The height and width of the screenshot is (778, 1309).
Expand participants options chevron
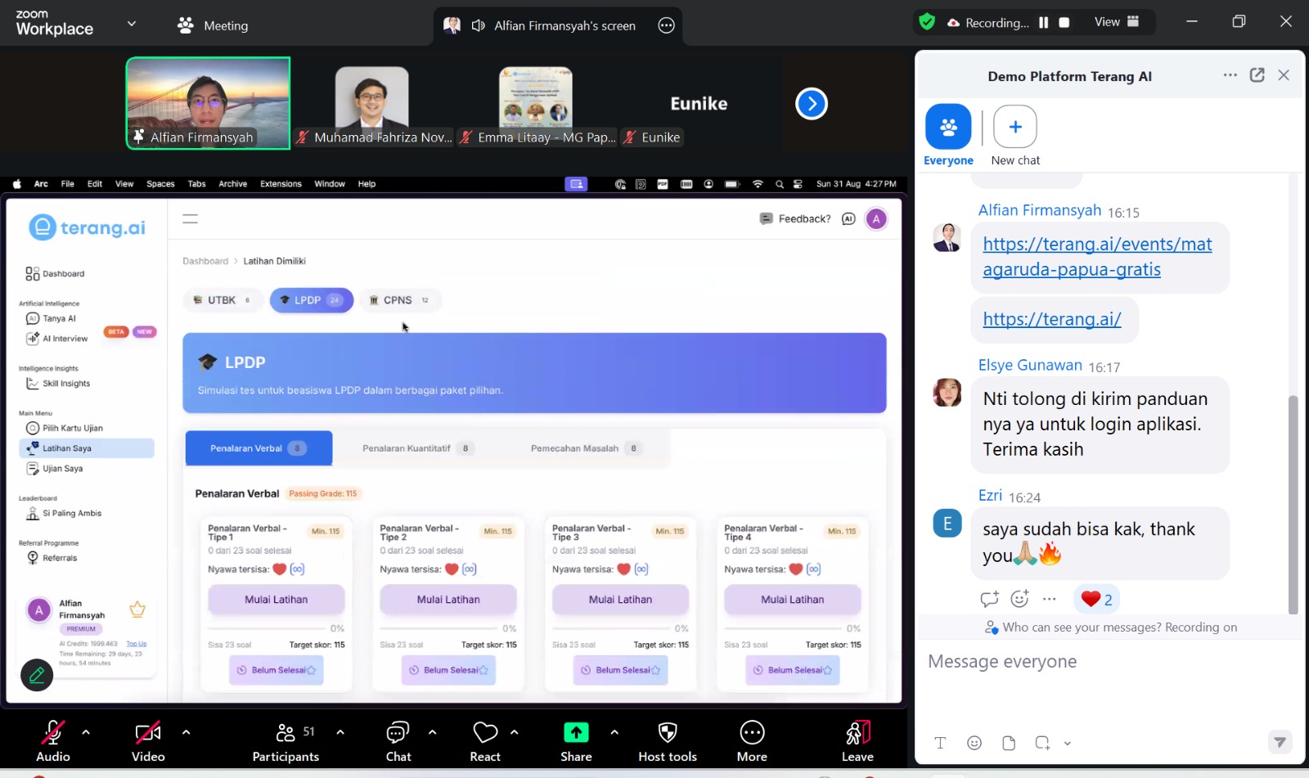(340, 732)
